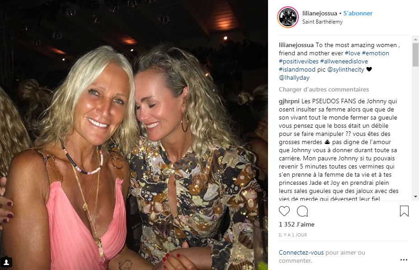
Task: Visit @lhallyday mentioned profile
Action: click(x=294, y=77)
